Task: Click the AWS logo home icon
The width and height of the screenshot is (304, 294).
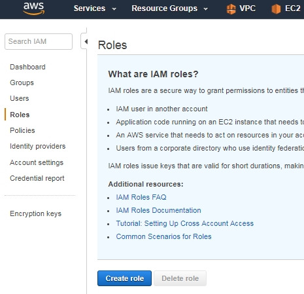Action: (x=34, y=9)
